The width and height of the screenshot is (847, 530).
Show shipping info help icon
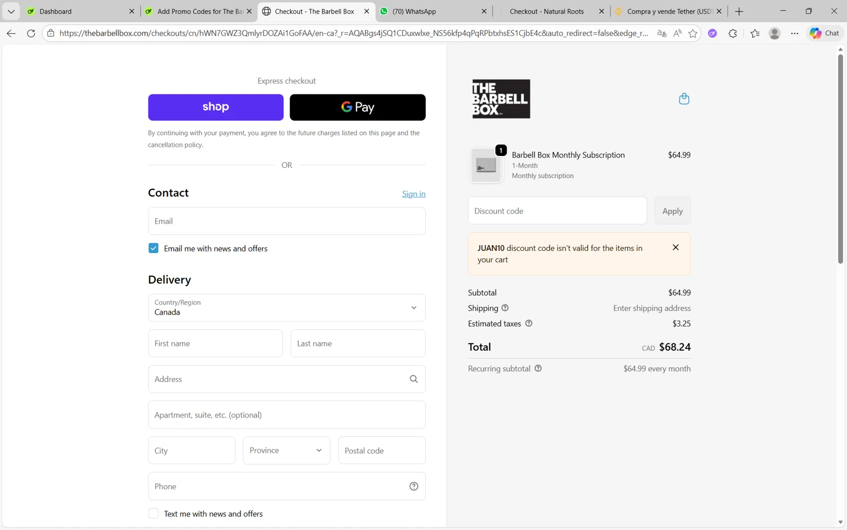click(x=505, y=308)
